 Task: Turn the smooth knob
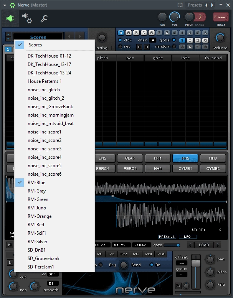(x=34, y=286)
